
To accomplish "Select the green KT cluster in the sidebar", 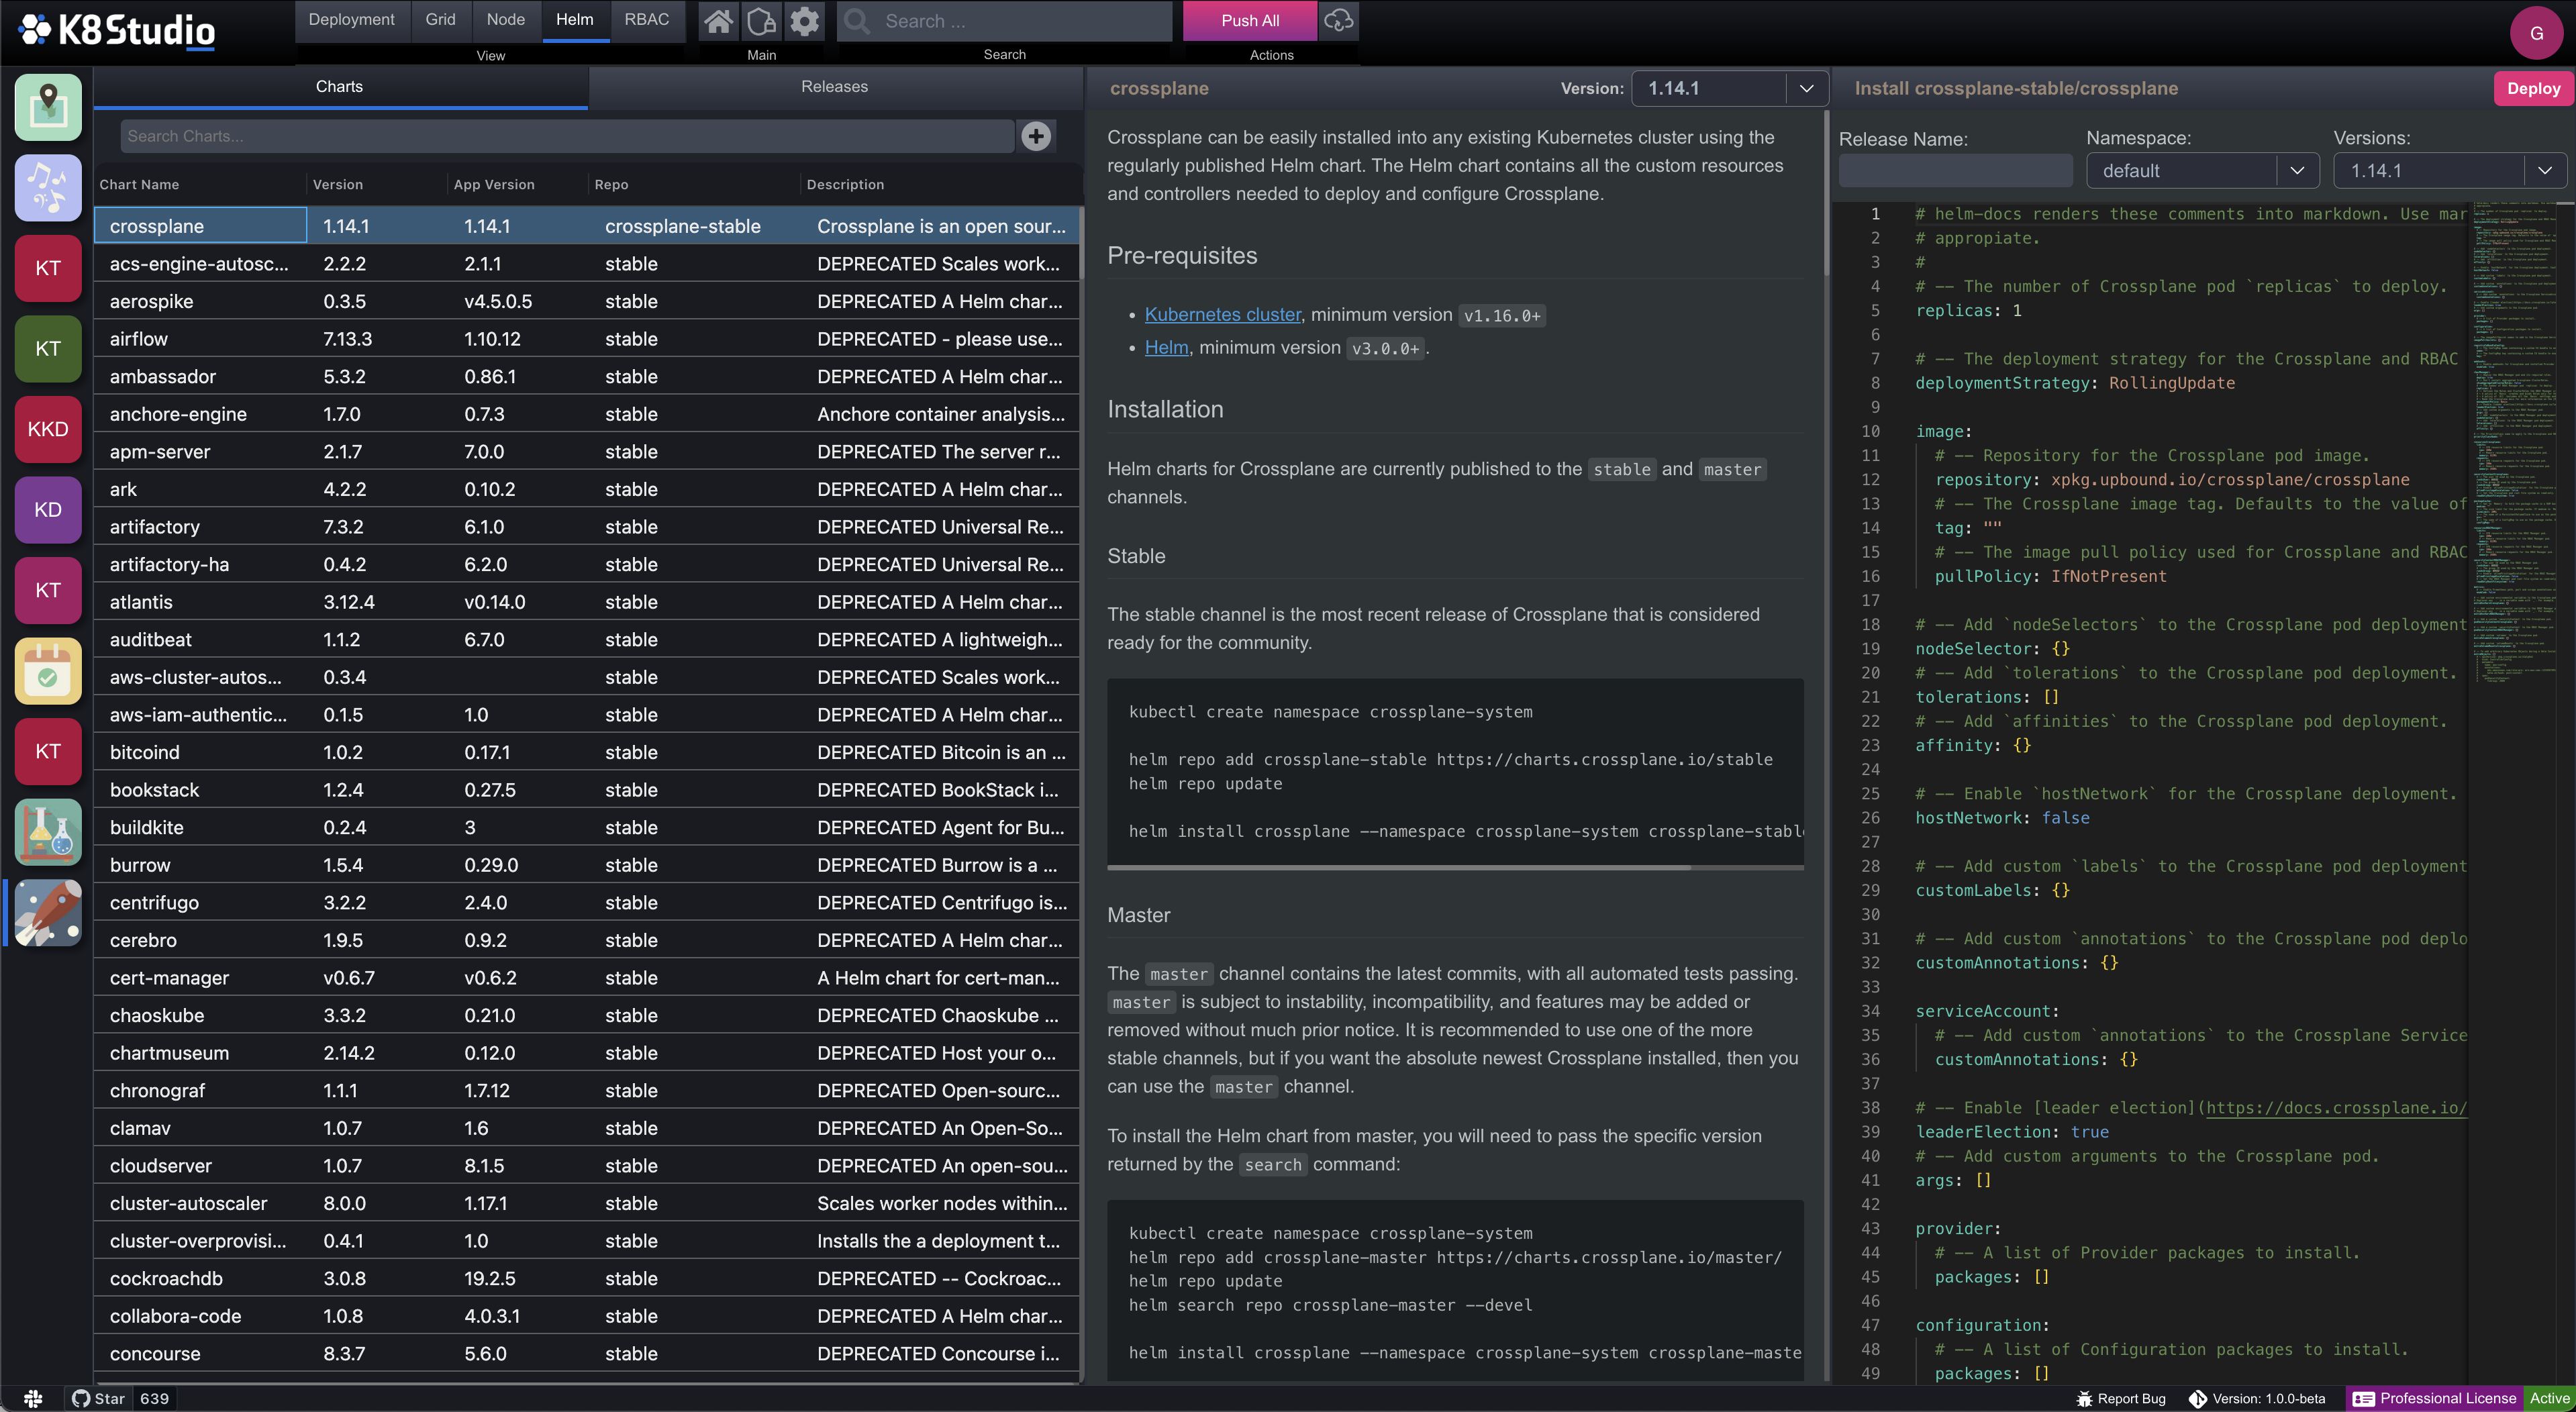I will [48, 349].
